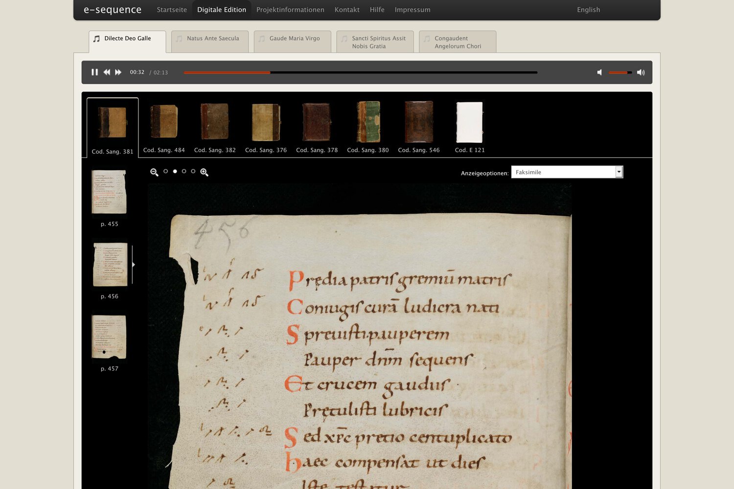The width and height of the screenshot is (734, 489).
Task: Click the loud speaker icon for maximum volume
Action: click(x=641, y=72)
